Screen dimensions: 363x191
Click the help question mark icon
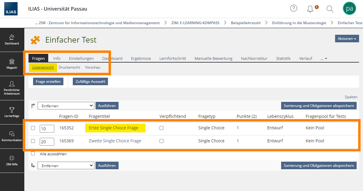coord(294,8)
